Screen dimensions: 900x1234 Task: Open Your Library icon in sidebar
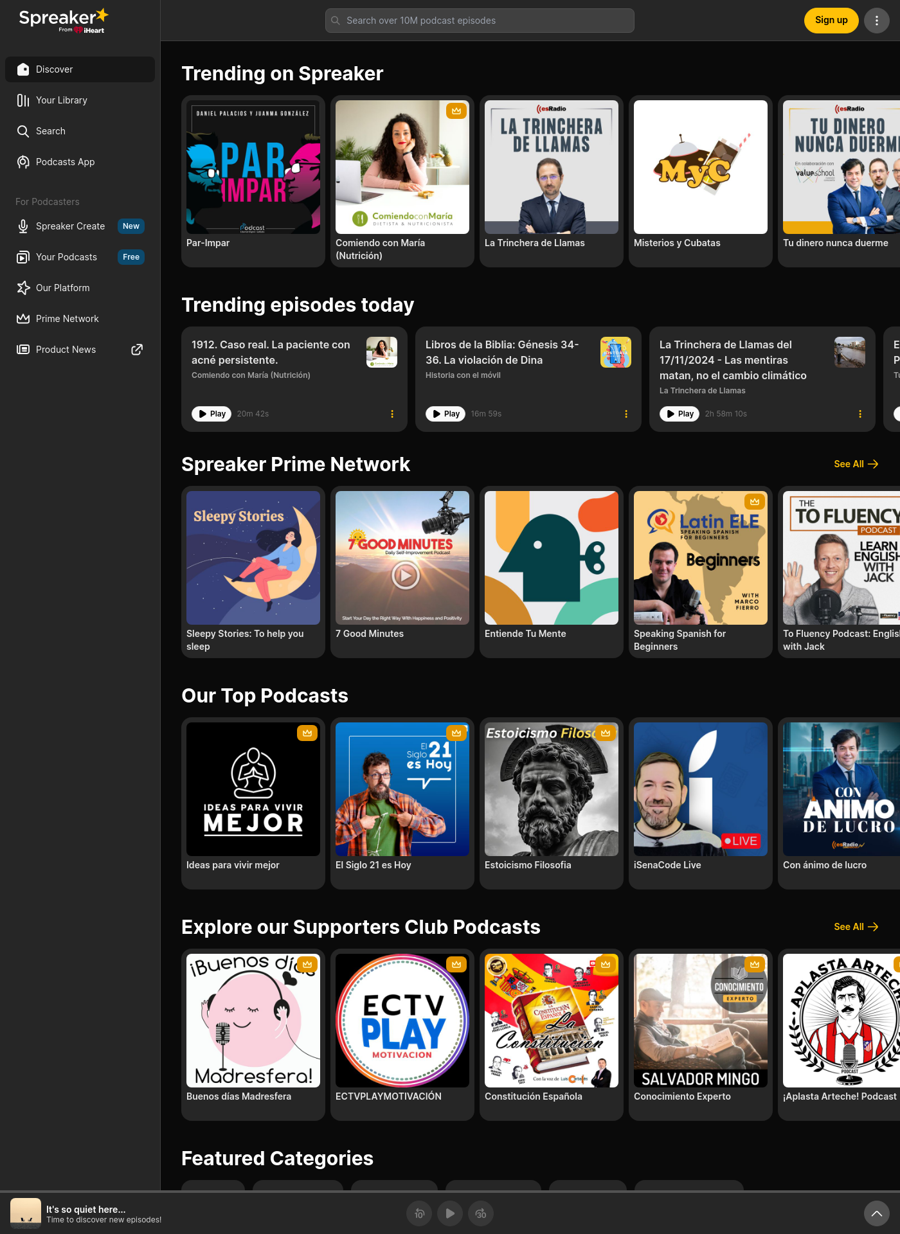(23, 100)
